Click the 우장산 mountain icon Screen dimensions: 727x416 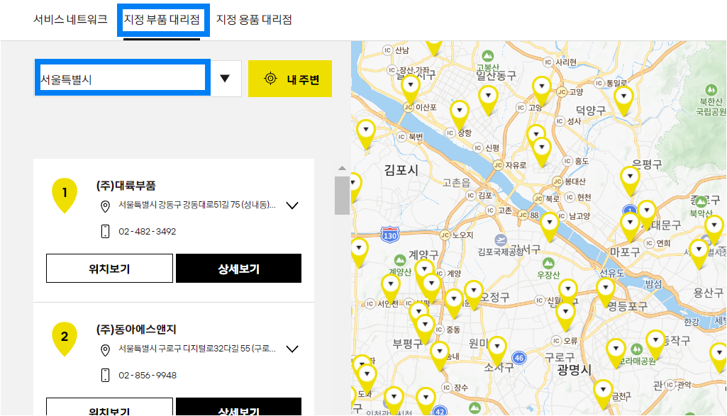(x=548, y=264)
